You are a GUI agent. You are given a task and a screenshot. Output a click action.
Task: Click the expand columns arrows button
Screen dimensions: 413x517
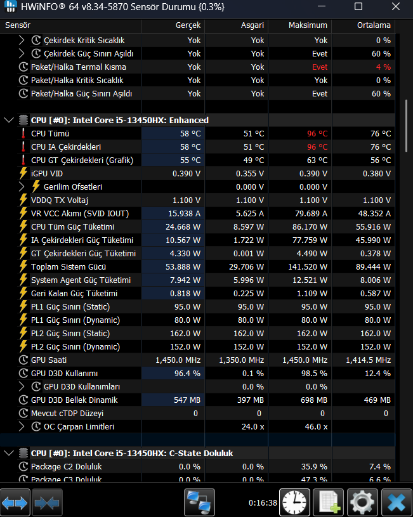coord(15,503)
